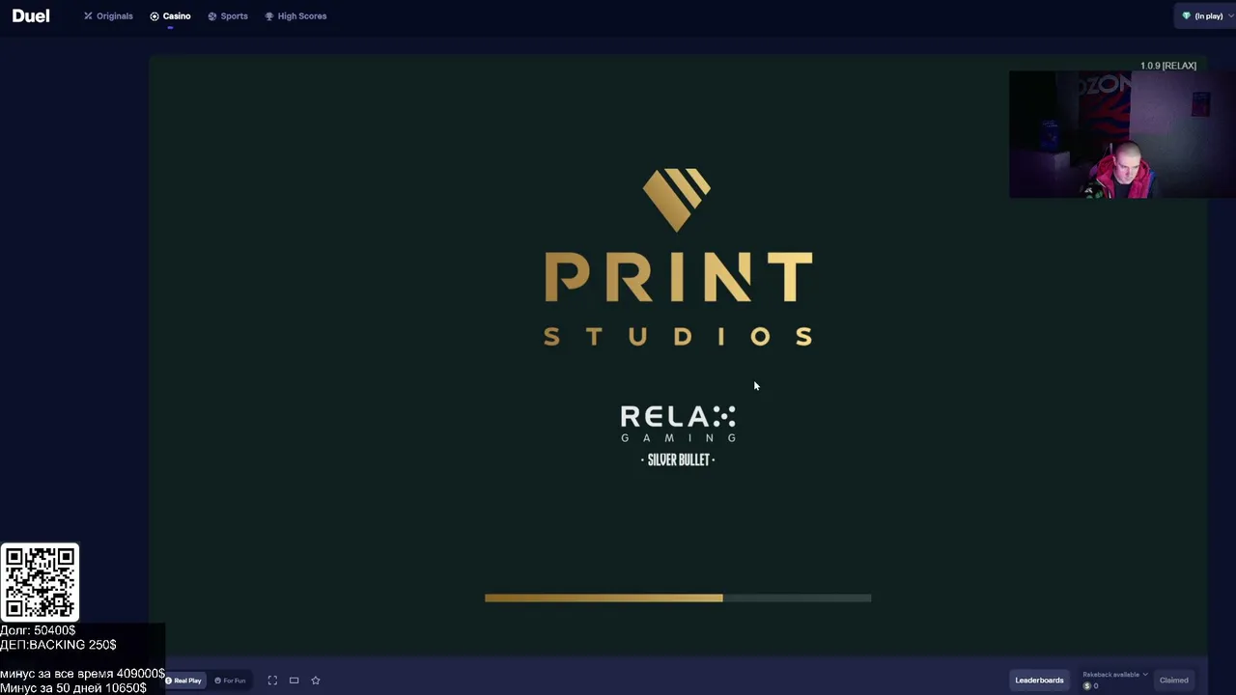Toggle theater mode icon
The width and height of the screenshot is (1236, 695).
pyautogui.click(x=295, y=681)
